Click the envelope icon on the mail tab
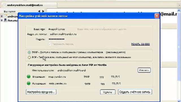Image resolution: width=181 pixels, height=102 pixels. point(5,5)
